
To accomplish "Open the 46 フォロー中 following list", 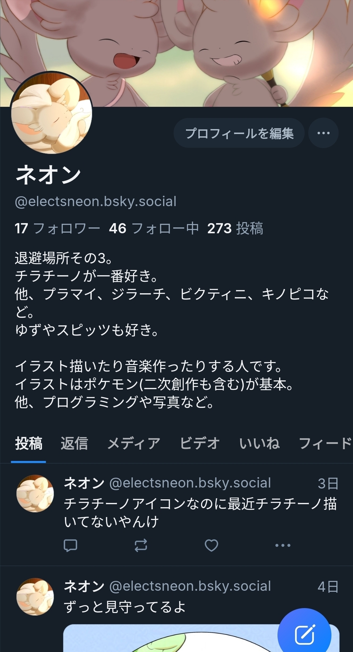I will (154, 228).
